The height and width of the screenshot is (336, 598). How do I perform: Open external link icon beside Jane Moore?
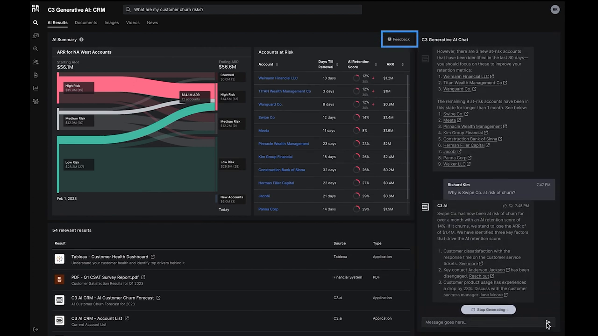click(505, 295)
